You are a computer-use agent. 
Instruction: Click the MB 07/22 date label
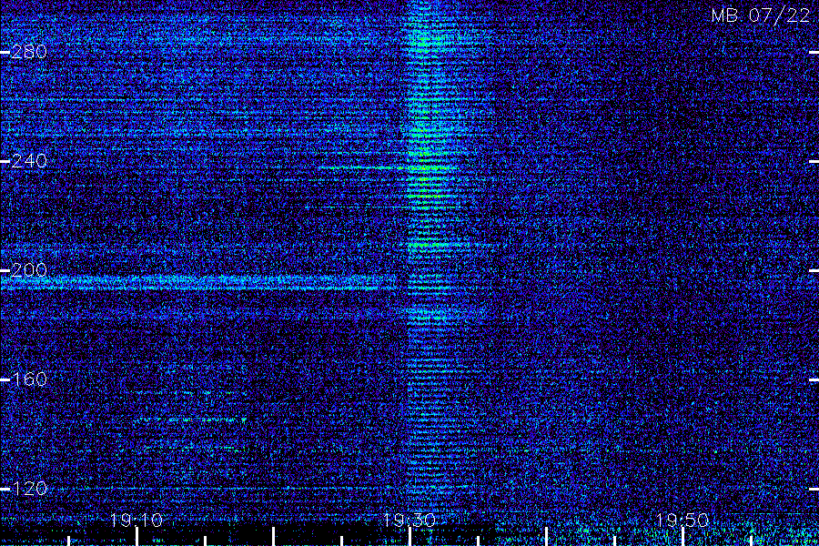tap(761, 15)
